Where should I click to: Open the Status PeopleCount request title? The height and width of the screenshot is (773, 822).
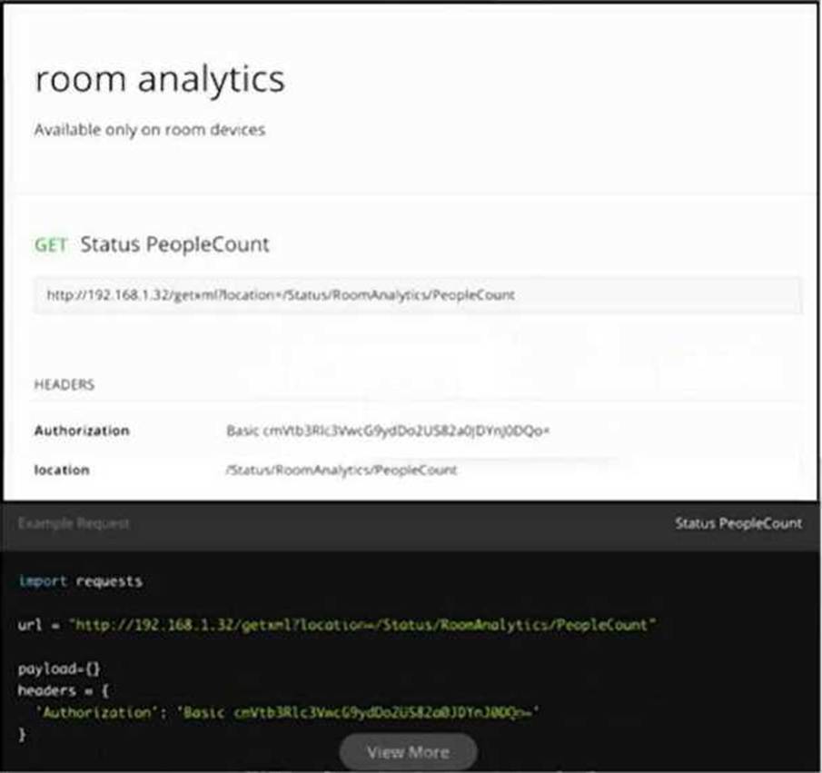(174, 245)
